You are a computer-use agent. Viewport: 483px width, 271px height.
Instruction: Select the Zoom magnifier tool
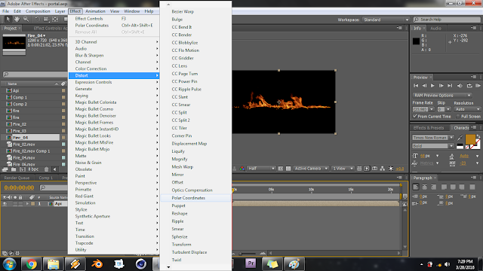(x=26, y=20)
